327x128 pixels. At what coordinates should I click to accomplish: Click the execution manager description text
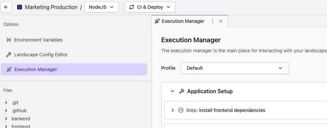[244, 51]
